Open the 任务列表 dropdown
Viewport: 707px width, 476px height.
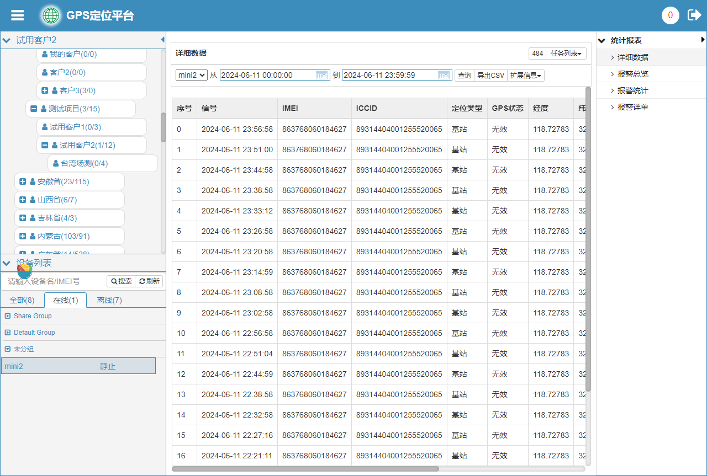pyautogui.click(x=566, y=54)
